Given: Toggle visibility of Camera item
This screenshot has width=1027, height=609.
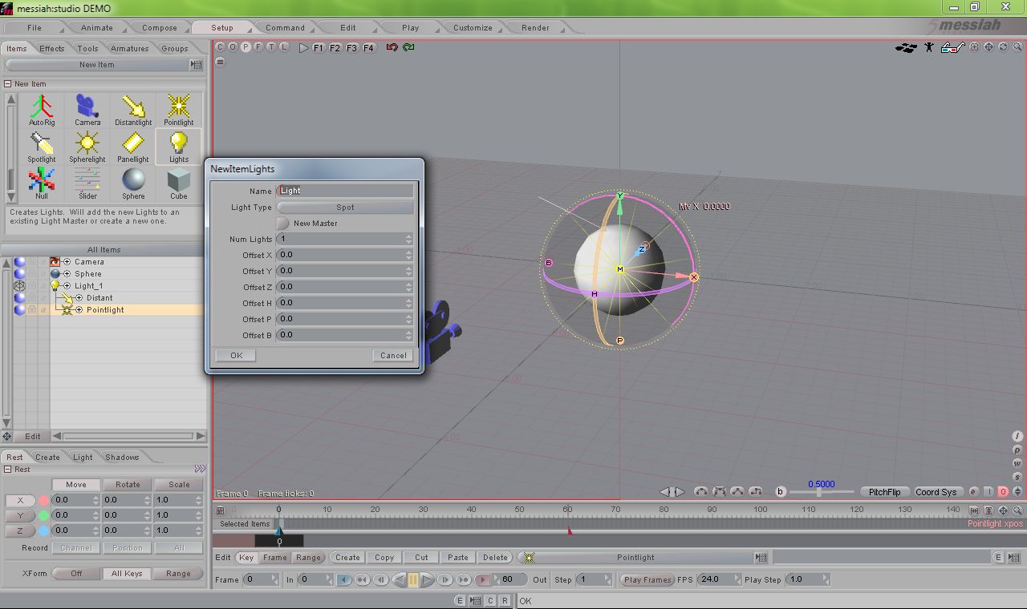Looking at the screenshot, I should 19,262.
